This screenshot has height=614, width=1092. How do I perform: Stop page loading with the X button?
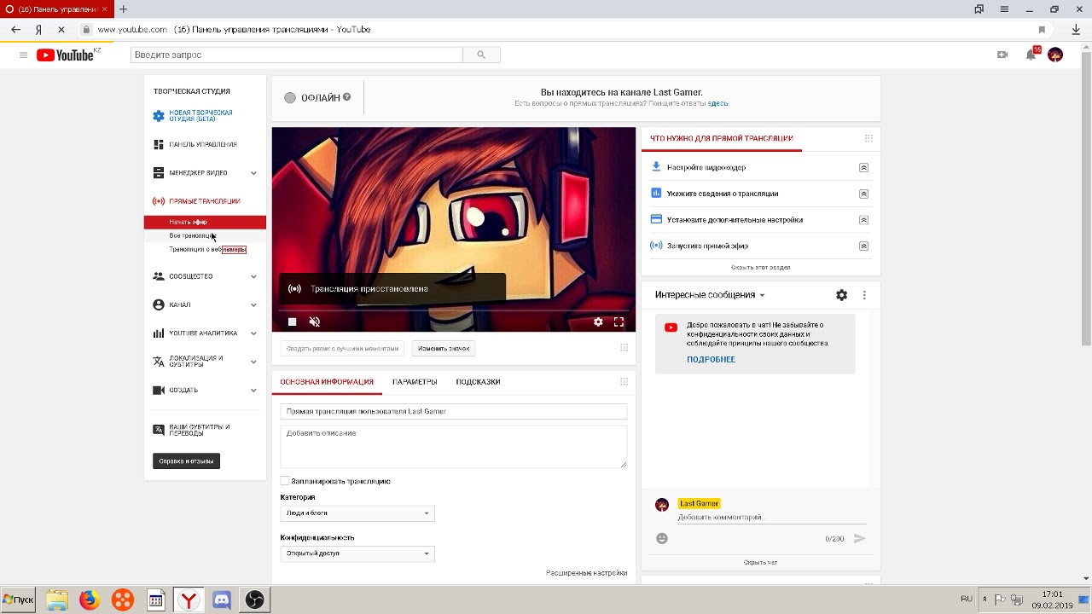[x=61, y=29]
